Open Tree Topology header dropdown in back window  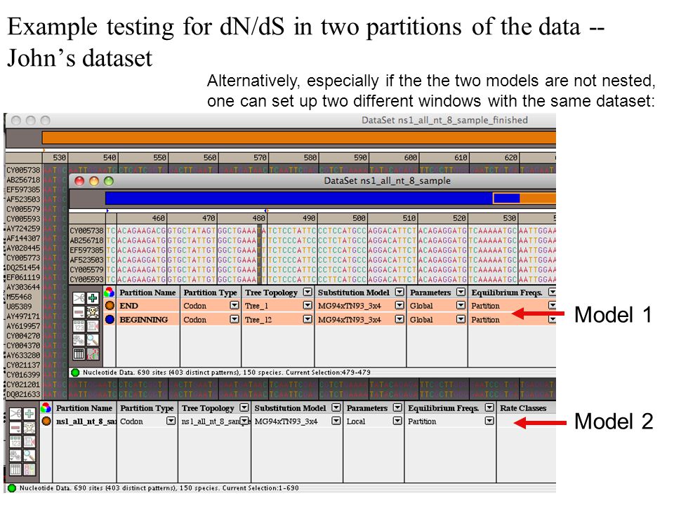244,408
